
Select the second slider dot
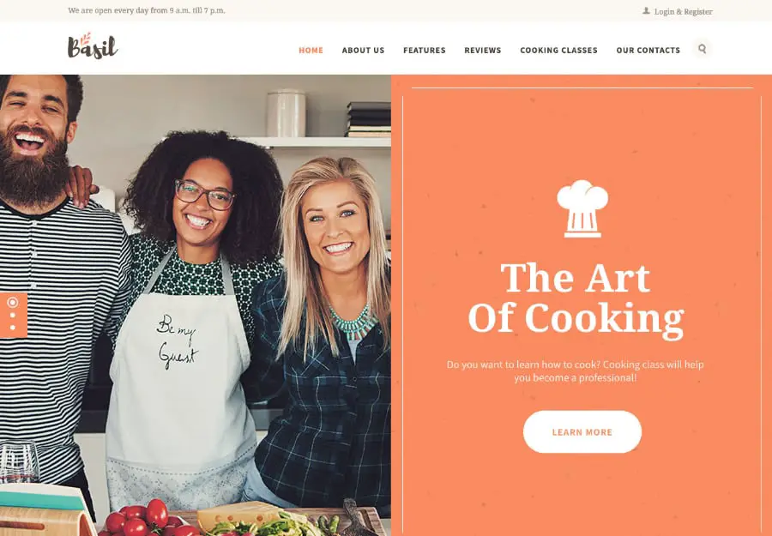pos(13,316)
